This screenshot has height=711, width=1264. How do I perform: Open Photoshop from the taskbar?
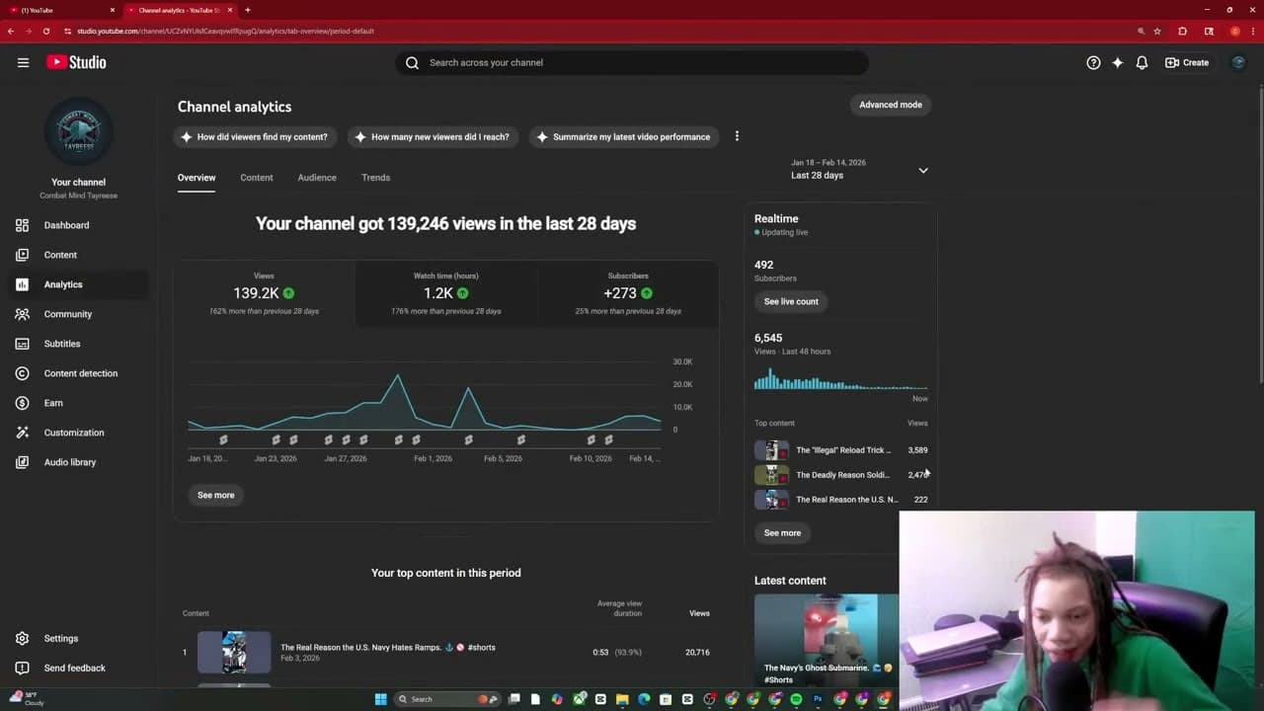818,699
